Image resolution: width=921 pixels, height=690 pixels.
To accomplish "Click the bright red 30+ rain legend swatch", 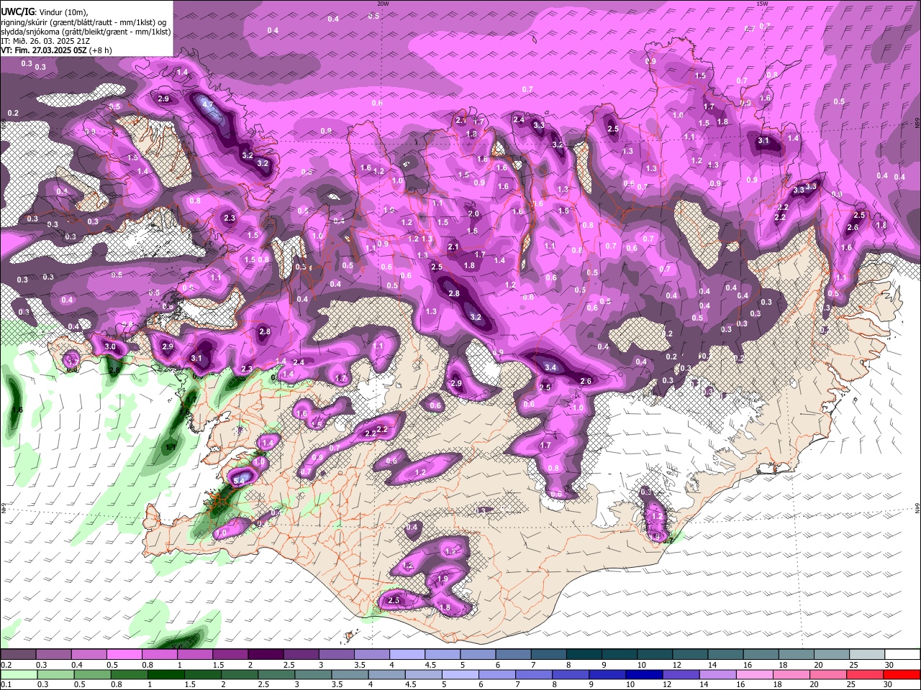I will coord(902,674).
